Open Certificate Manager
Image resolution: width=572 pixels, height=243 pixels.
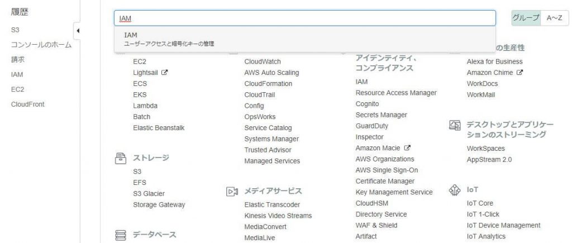[x=385, y=181]
